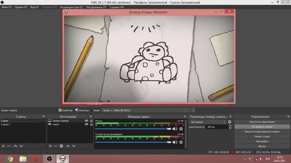Open the Screen selection dropdown in toolbar
This screenshot has width=291, height=163.
149,110
